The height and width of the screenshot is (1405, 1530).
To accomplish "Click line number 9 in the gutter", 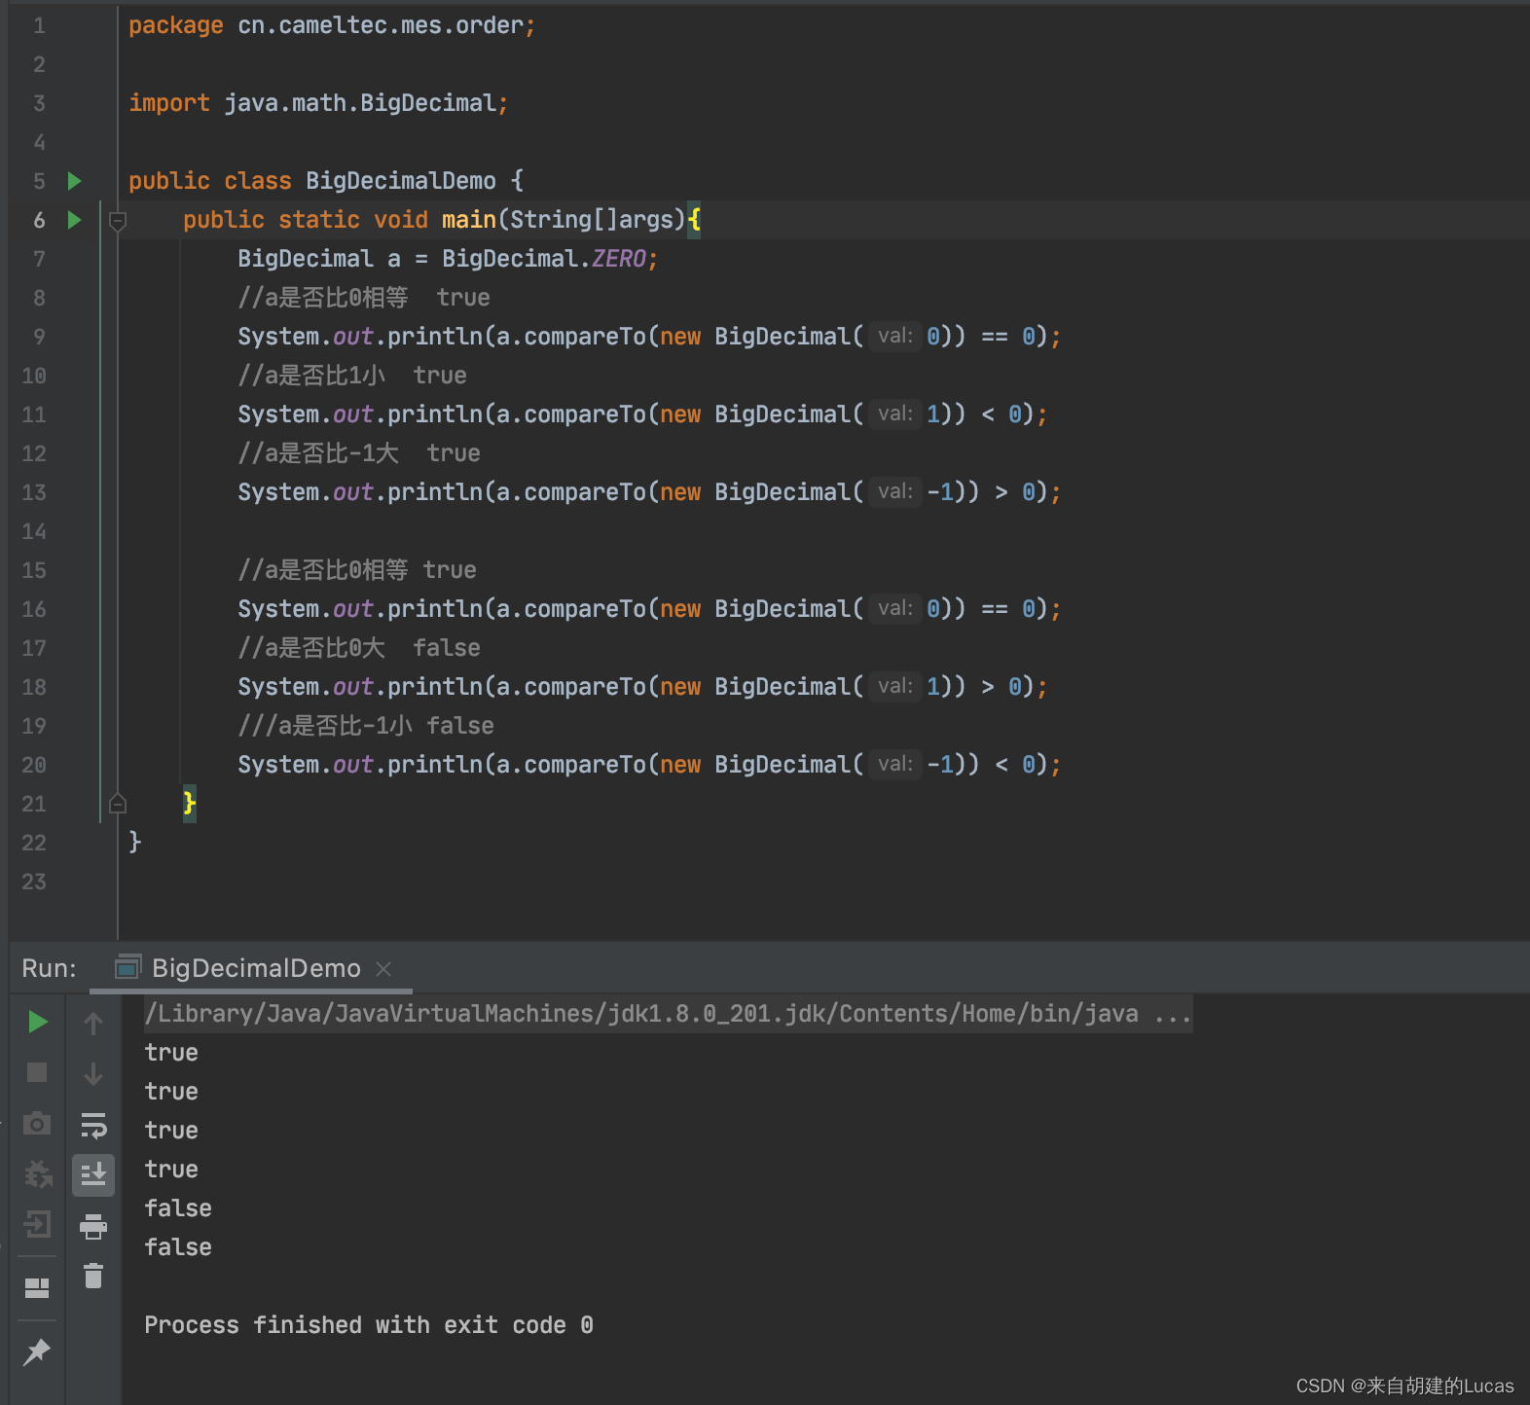I will [39, 337].
